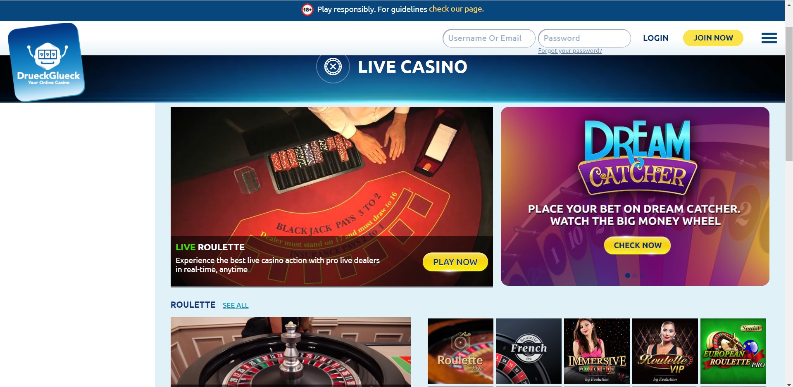The image size is (793, 387).
Task: Click the Password input field
Action: pyautogui.click(x=584, y=38)
